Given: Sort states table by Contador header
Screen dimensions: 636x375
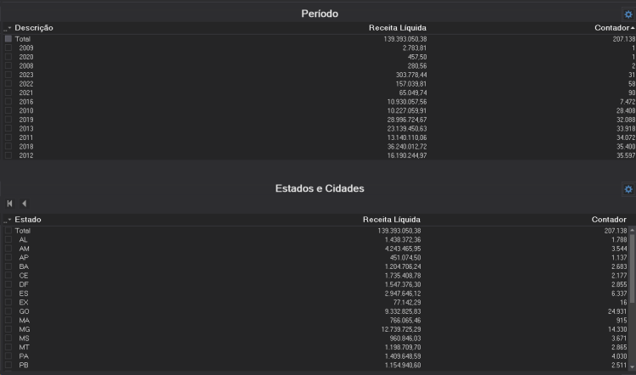Looking at the screenshot, I should (x=609, y=220).
